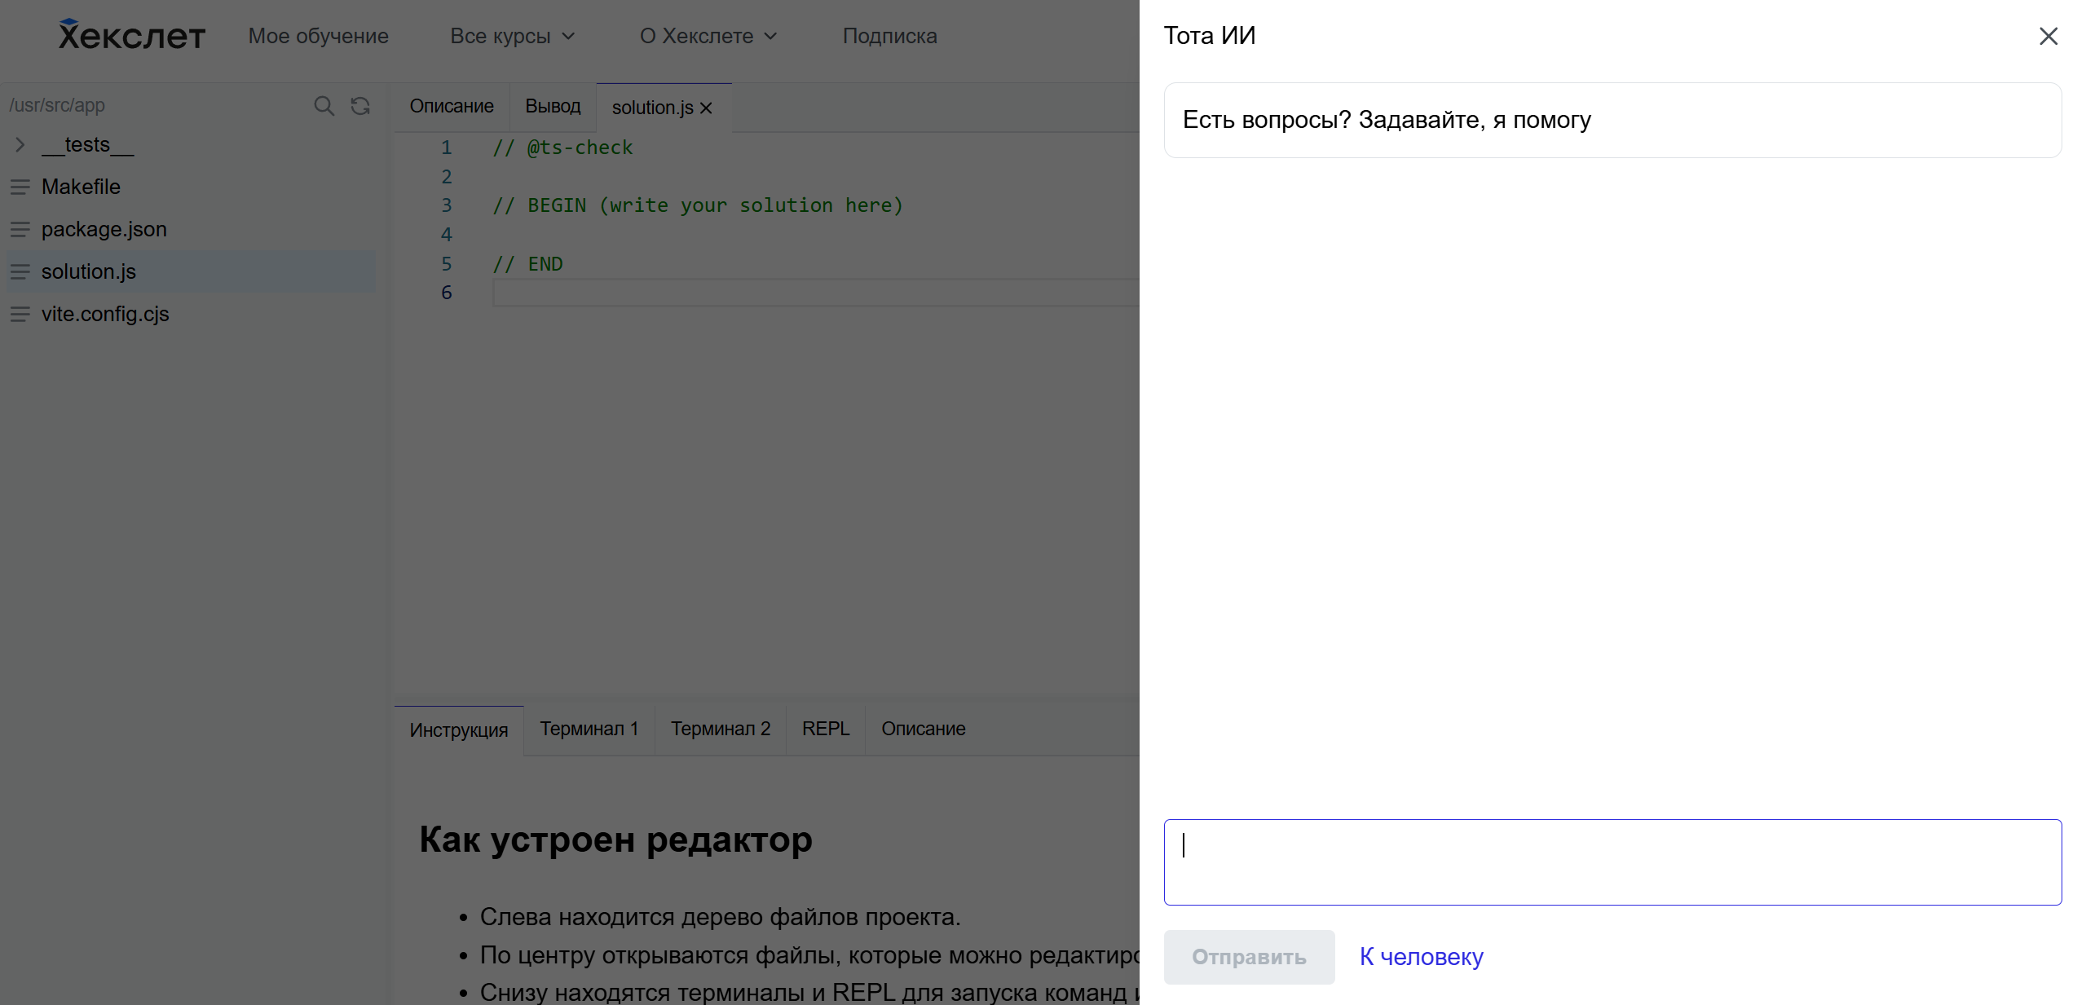Open the Все курсы dropdown
This screenshot has width=2086, height=1005.
point(513,36)
